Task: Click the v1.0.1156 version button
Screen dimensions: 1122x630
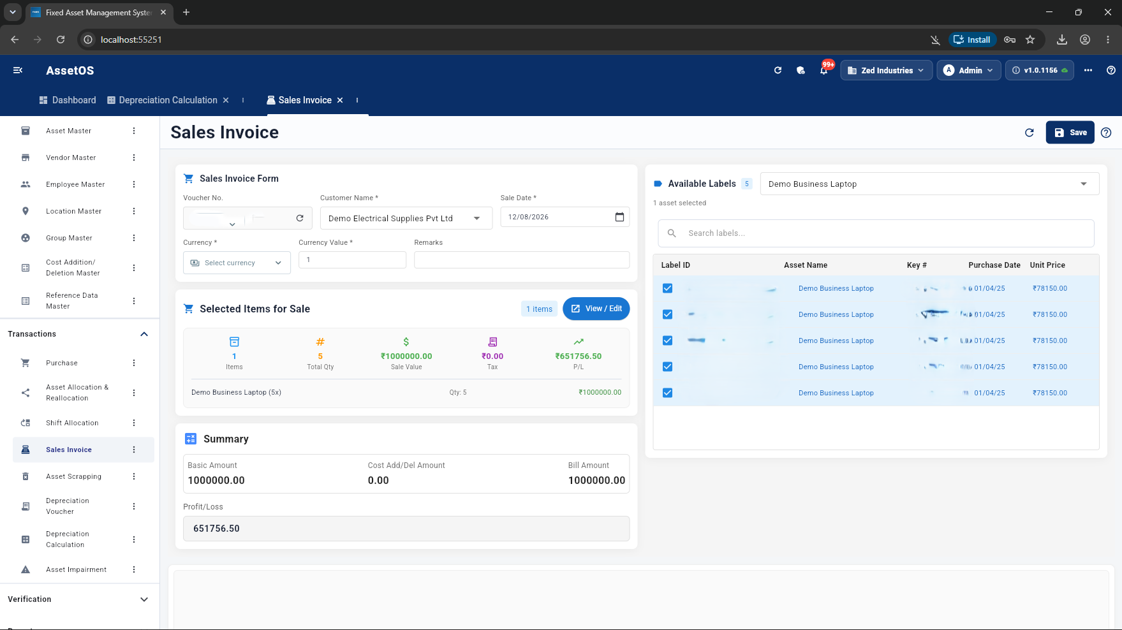Action: click(1040, 70)
